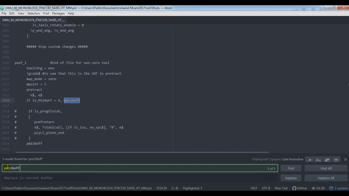Click the prefreturn commented line

(x=44, y=122)
